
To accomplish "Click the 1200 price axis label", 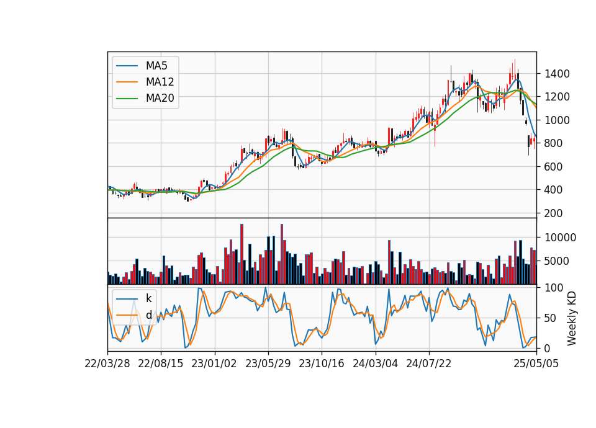I will [557, 97].
